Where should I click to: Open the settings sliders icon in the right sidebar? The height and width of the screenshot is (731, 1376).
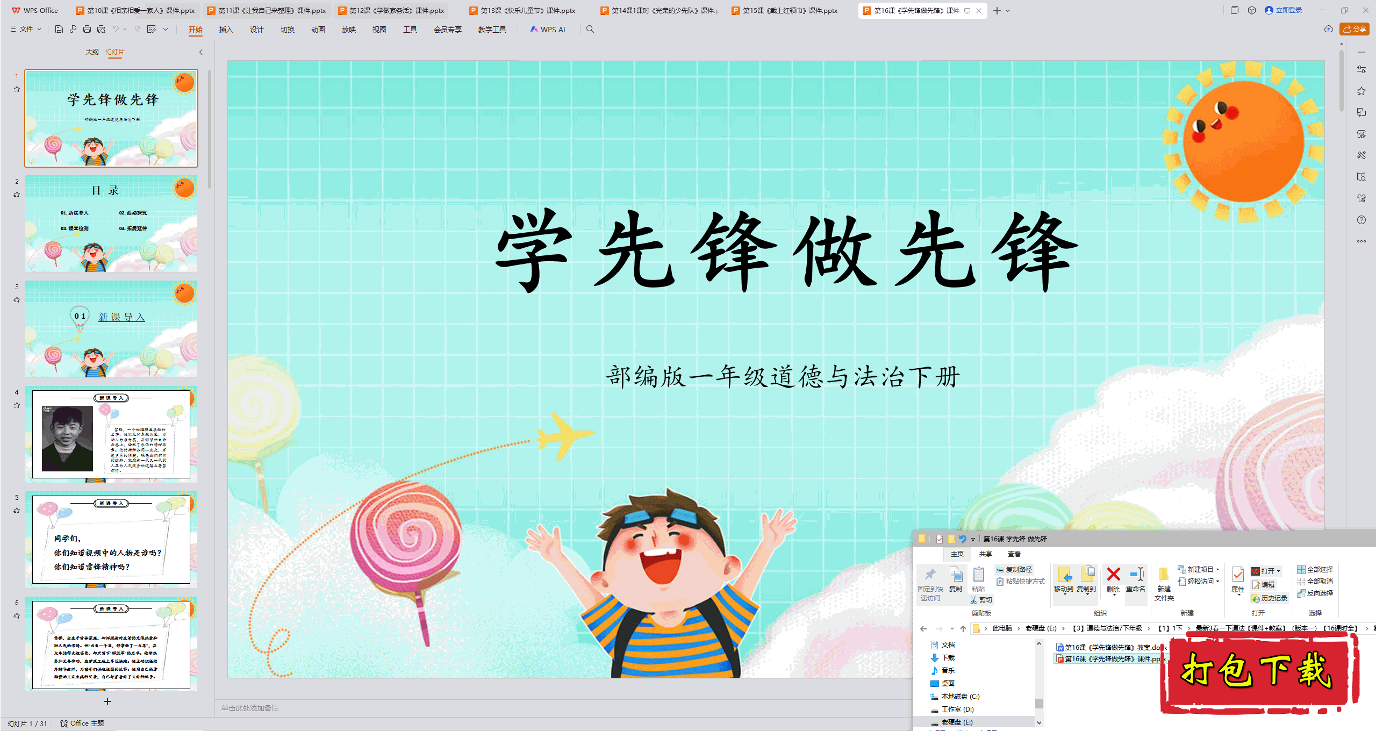coord(1361,69)
